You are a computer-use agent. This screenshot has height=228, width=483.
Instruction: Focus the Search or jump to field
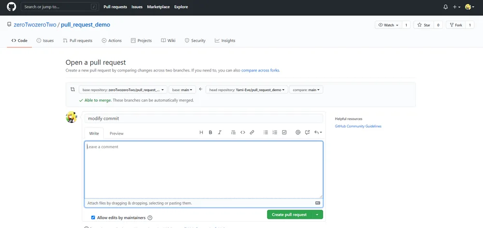60,7
